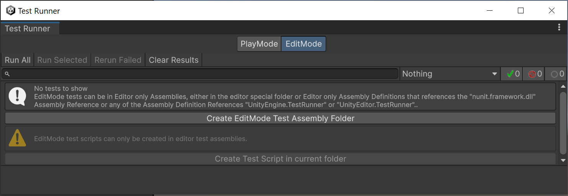The image size is (568, 196).
Task: Switch to PlayMode tests
Action: pyautogui.click(x=259, y=44)
